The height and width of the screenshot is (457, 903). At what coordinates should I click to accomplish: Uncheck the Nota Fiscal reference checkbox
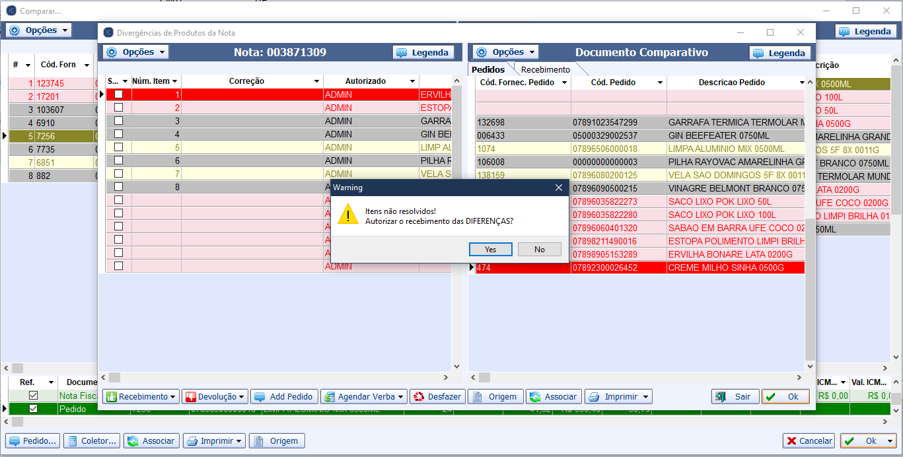pyautogui.click(x=34, y=396)
